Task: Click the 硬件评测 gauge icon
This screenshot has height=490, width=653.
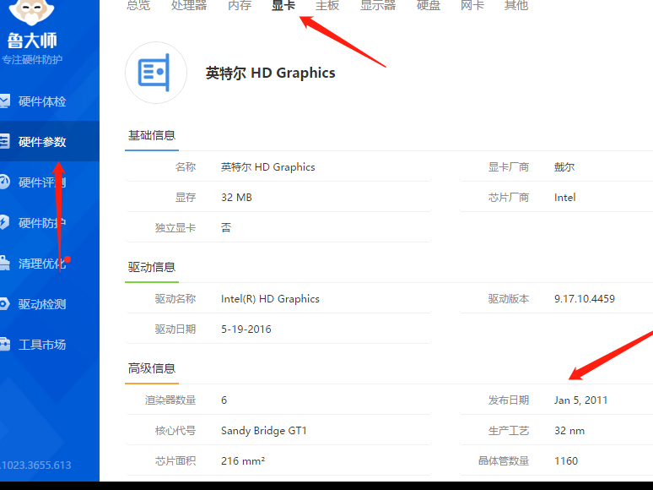Action: coord(4,182)
